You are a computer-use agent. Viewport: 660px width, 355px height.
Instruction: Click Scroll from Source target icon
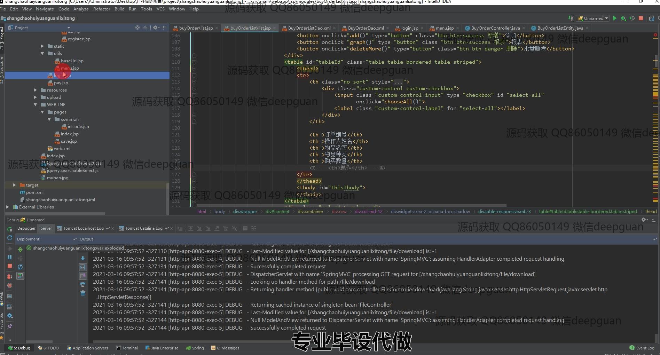[x=137, y=27]
